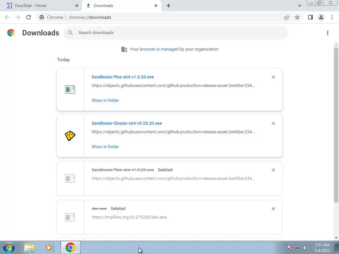Image resolution: width=339 pixels, height=254 pixels.
Task: Click the managed organization building icon
Action: (124, 49)
